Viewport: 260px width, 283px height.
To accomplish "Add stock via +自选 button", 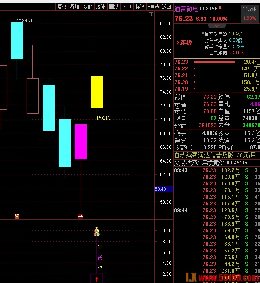I will (x=153, y=7).
